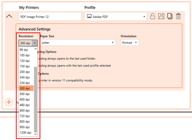Screen dimensions: 192x140
Task: Click the PDF Image Printer 12 name field
Action: point(50,16)
